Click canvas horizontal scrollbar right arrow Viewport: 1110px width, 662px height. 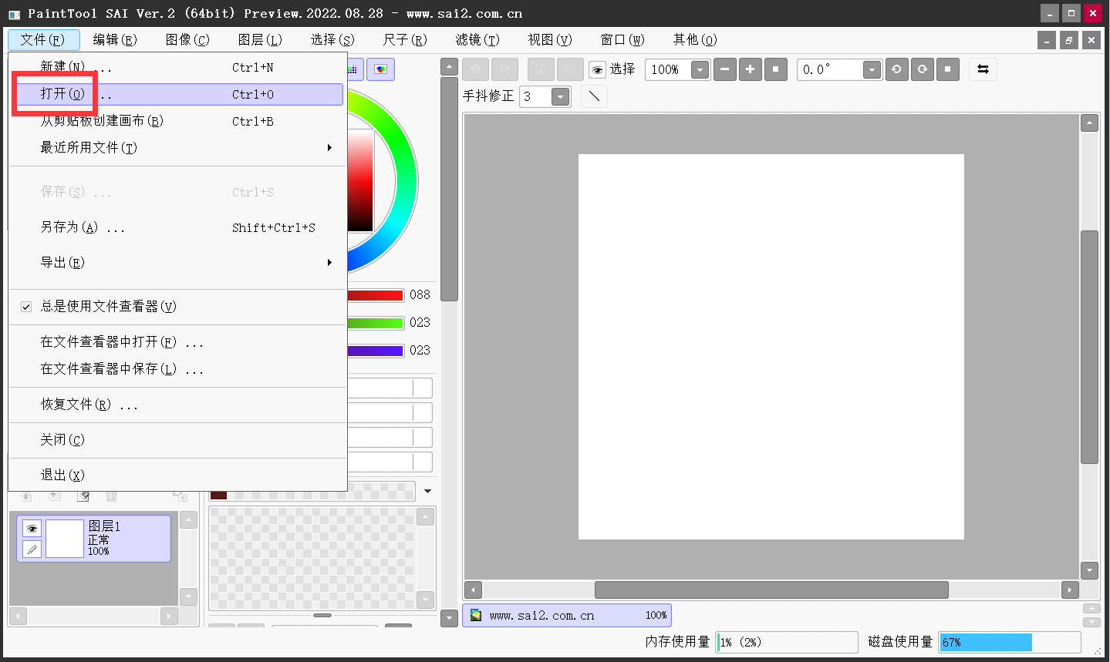pyautogui.click(x=1069, y=590)
